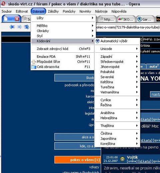Screen dimensions: 160x173
Task: Expand the Unicode encoding submenu
Action: [x=117, y=49]
